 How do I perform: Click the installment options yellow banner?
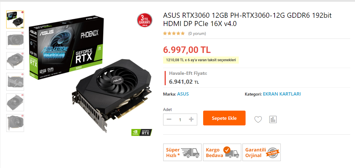click(x=201, y=60)
